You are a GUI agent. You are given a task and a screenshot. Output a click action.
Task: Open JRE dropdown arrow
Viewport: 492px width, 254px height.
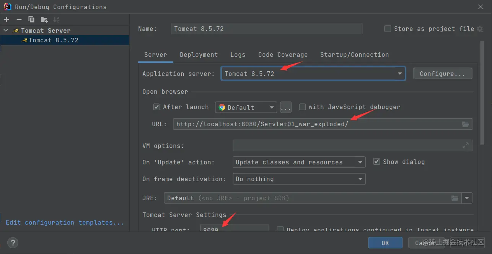467,198
